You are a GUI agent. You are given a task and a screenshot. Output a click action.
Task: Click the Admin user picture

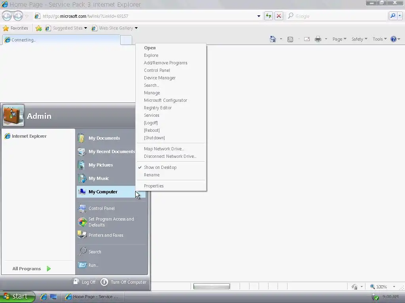coord(14,115)
